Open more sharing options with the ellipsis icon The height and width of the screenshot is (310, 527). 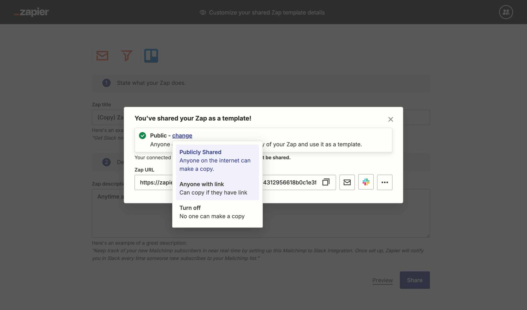click(x=385, y=182)
